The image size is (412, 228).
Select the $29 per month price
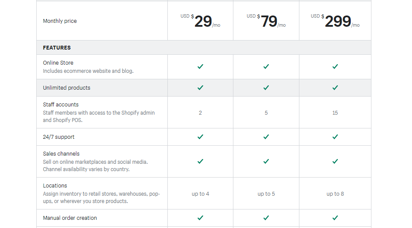point(200,21)
